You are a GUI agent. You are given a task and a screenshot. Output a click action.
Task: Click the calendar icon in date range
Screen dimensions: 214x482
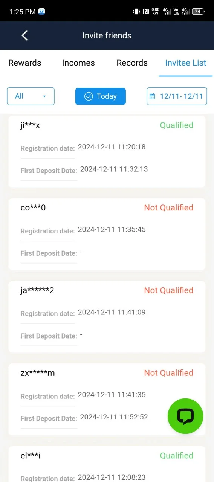152,96
